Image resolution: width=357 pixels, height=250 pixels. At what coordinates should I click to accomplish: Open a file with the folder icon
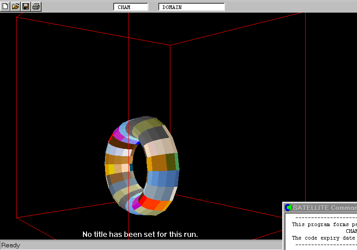coord(15,6)
